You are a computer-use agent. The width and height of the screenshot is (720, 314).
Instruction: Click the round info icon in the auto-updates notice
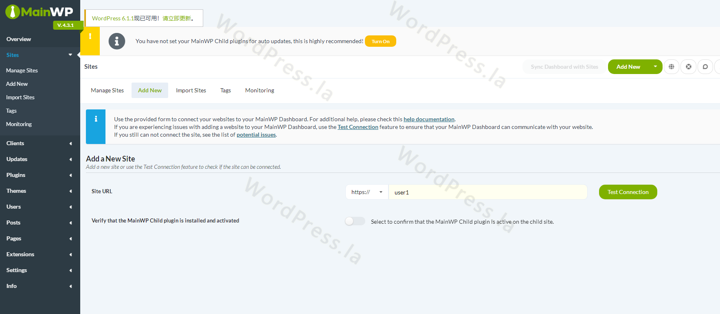117,41
